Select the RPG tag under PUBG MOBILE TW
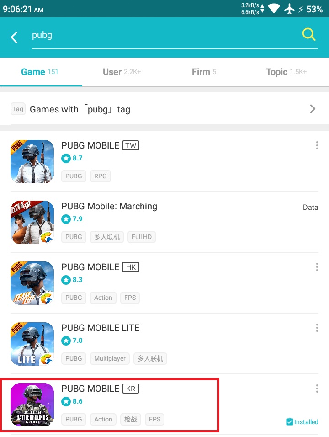329x437 pixels. click(x=100, y=176)
